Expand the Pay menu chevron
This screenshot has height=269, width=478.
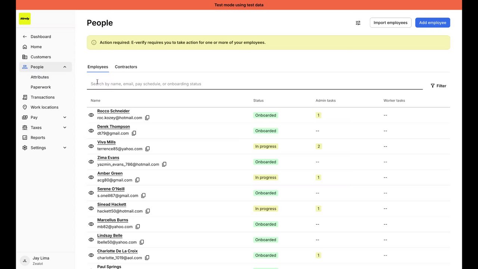tap(65, 117)
